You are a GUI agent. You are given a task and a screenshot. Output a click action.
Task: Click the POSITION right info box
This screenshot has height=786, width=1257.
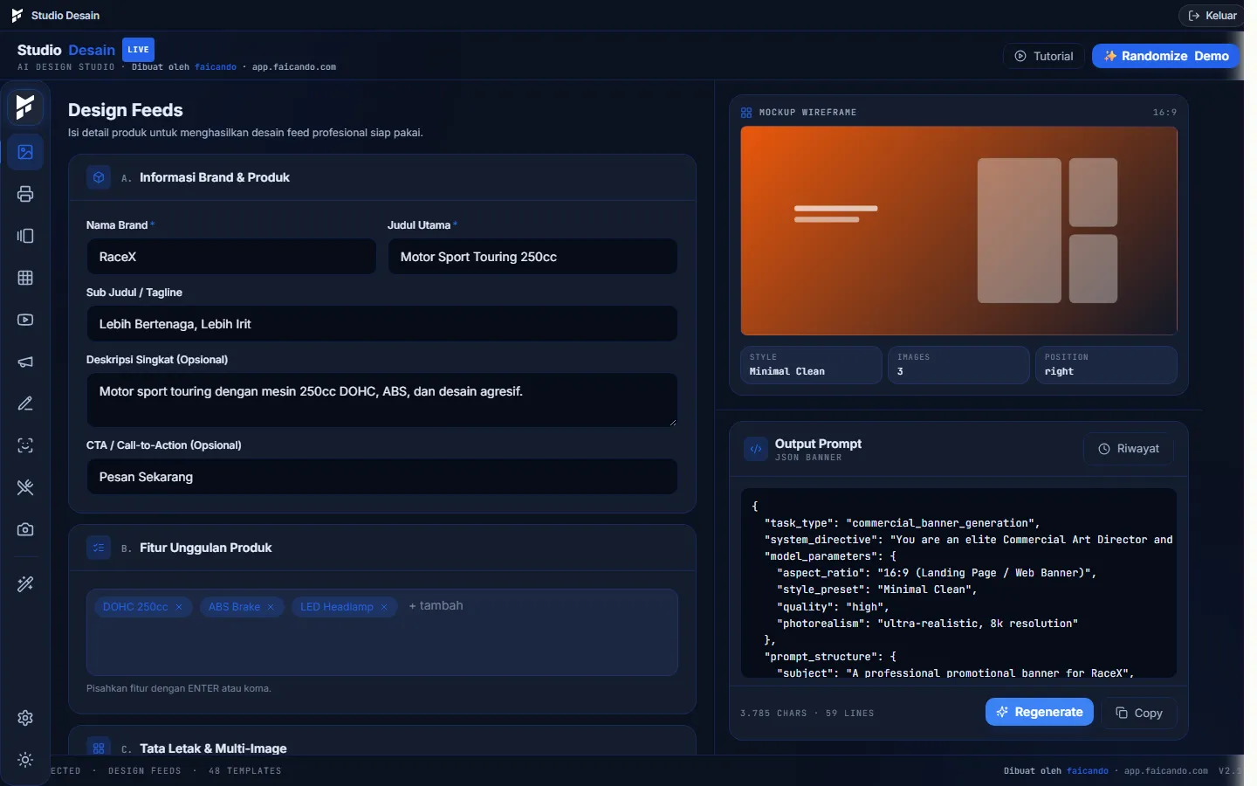(1106, 365)
